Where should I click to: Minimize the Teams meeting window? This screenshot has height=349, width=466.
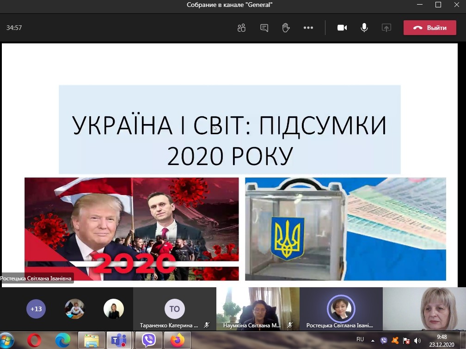coord(420,5)
